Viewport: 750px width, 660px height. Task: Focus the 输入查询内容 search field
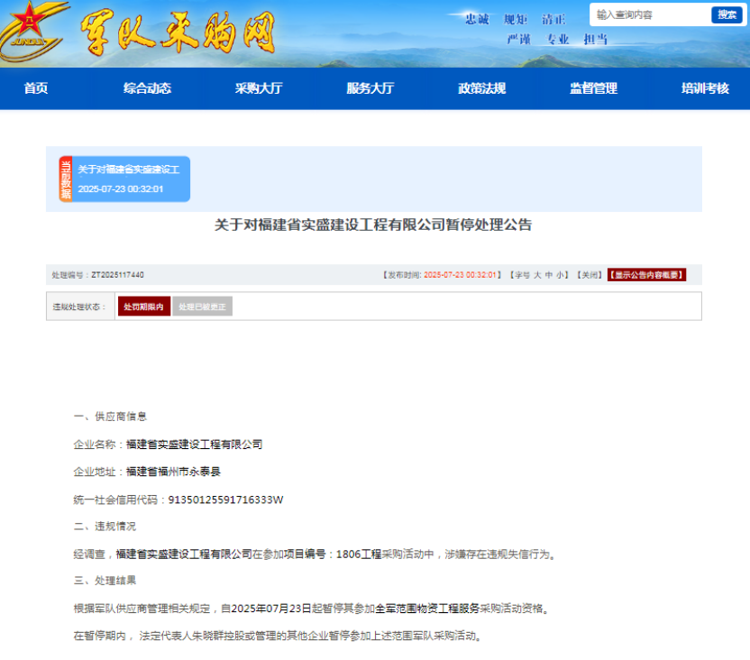click(651, 14)
